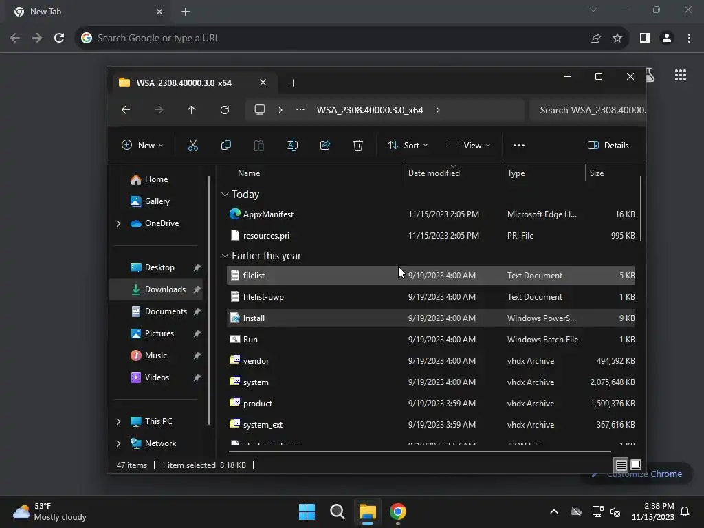Click the taskbar Search magnifier
Image resolution: width=704 pixels, height=528 pixels.
(x=337, y=511)
